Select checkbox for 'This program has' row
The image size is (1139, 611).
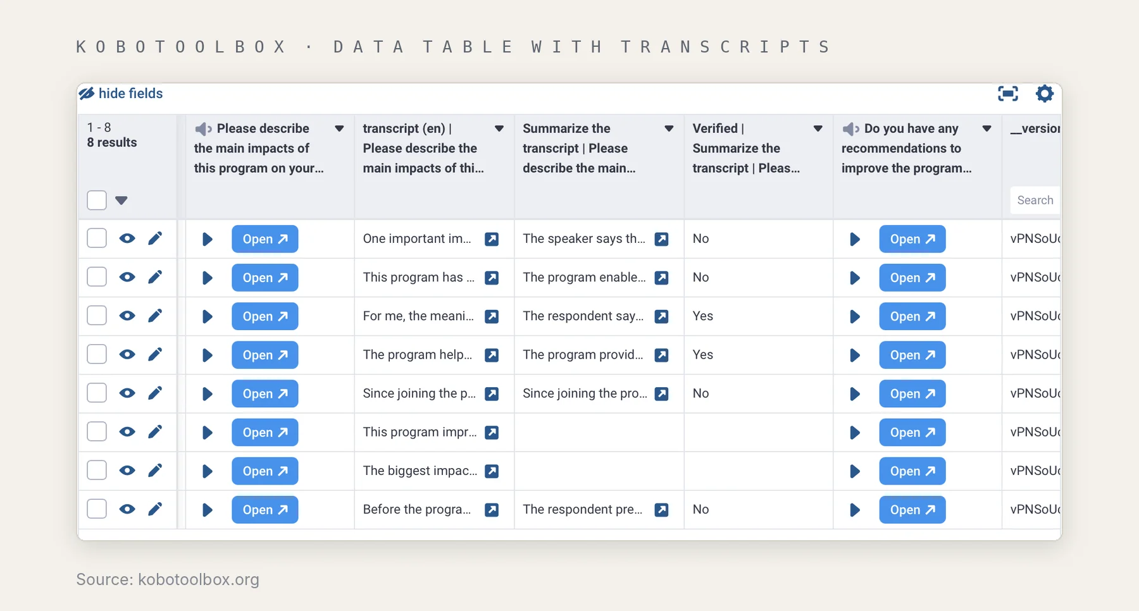[97, 277]
